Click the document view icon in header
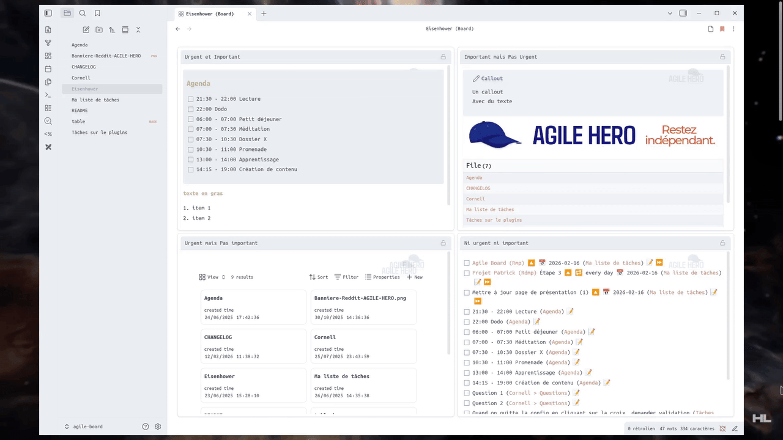The width and height of the screenshot is (783, 440). click(x=711, y=29)
